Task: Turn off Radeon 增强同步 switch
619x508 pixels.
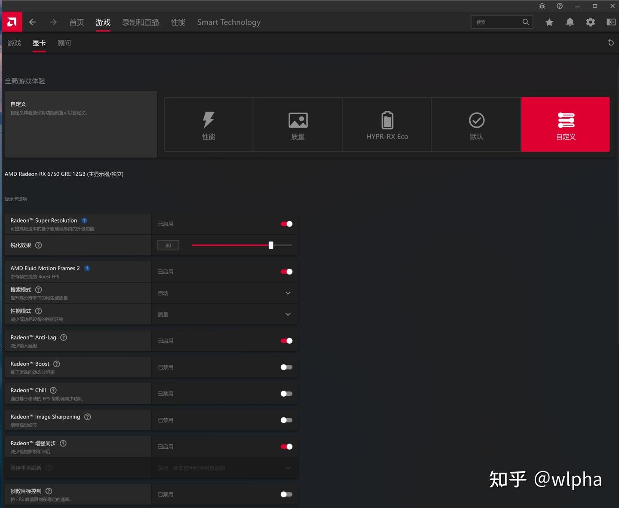Action: click(286, 447)
